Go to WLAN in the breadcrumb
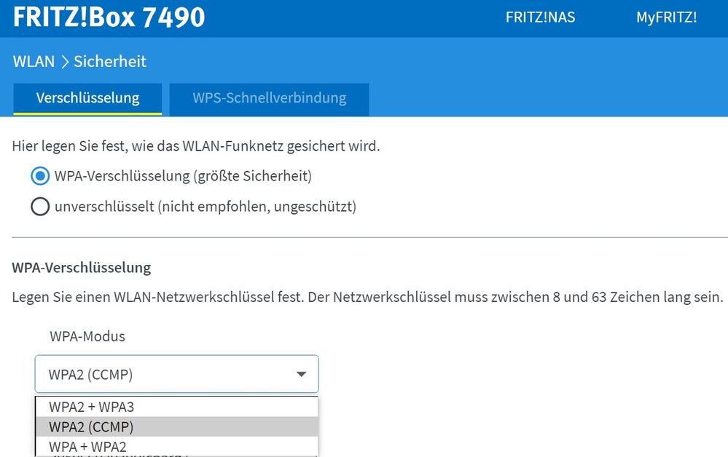The height and width of the screenshot is (457, 728). pos(34,61)
